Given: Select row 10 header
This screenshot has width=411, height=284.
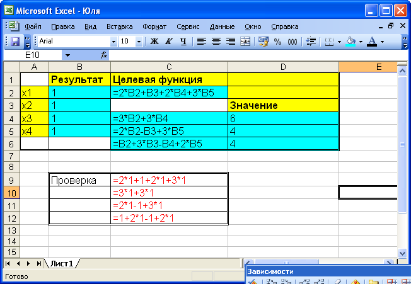Looking at the screenshot, I should coord(11,193).
